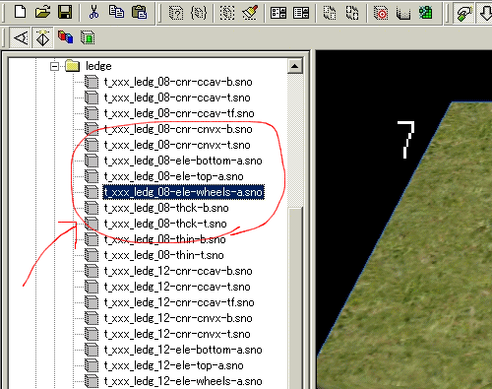492x389 pixels.
Task: Toggle the triangle arrow view button
Action: point(21,38)
